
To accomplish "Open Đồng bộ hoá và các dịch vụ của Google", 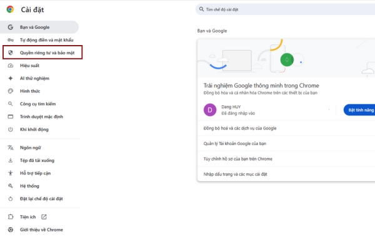I will [x=286, y=128].
